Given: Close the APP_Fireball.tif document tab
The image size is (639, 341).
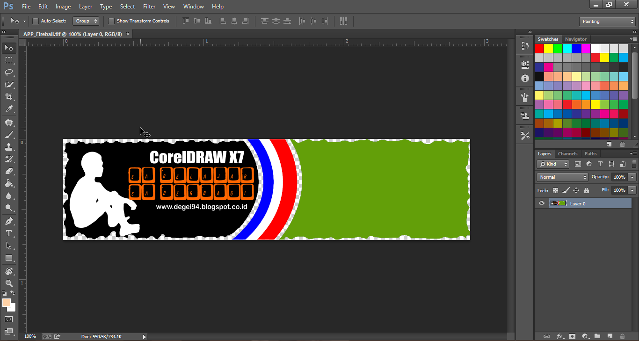Looking at the screenshot, I should click(127, 34).
